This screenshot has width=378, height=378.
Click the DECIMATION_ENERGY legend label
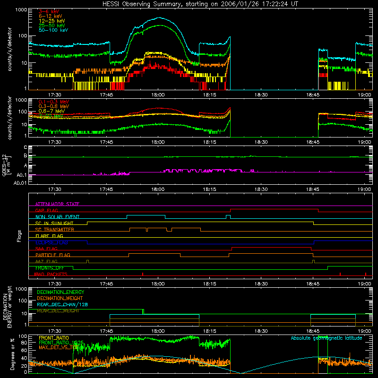[60, 292]
